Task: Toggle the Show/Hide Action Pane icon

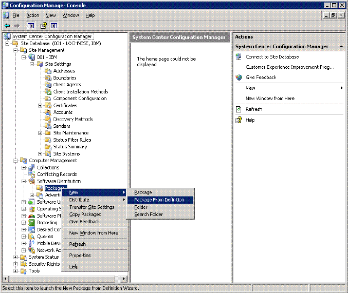Action: coord(54,26)
